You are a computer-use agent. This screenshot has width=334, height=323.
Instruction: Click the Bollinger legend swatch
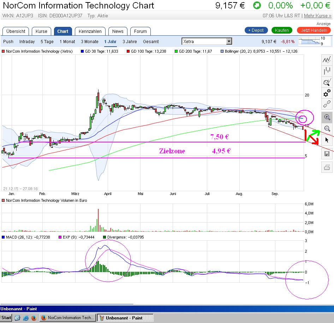[222, 51]
